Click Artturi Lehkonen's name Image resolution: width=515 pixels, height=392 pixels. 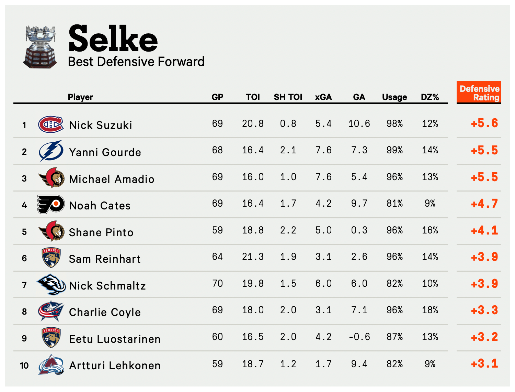pos(115,366)
